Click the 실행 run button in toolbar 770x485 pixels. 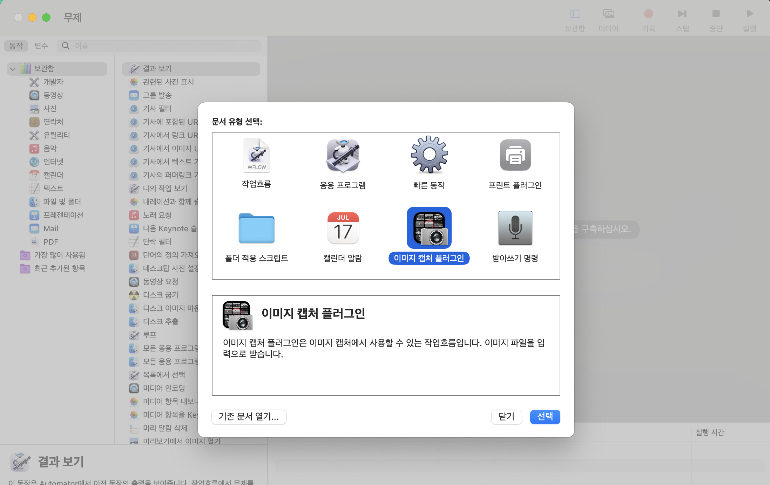(x=749, y=14)
